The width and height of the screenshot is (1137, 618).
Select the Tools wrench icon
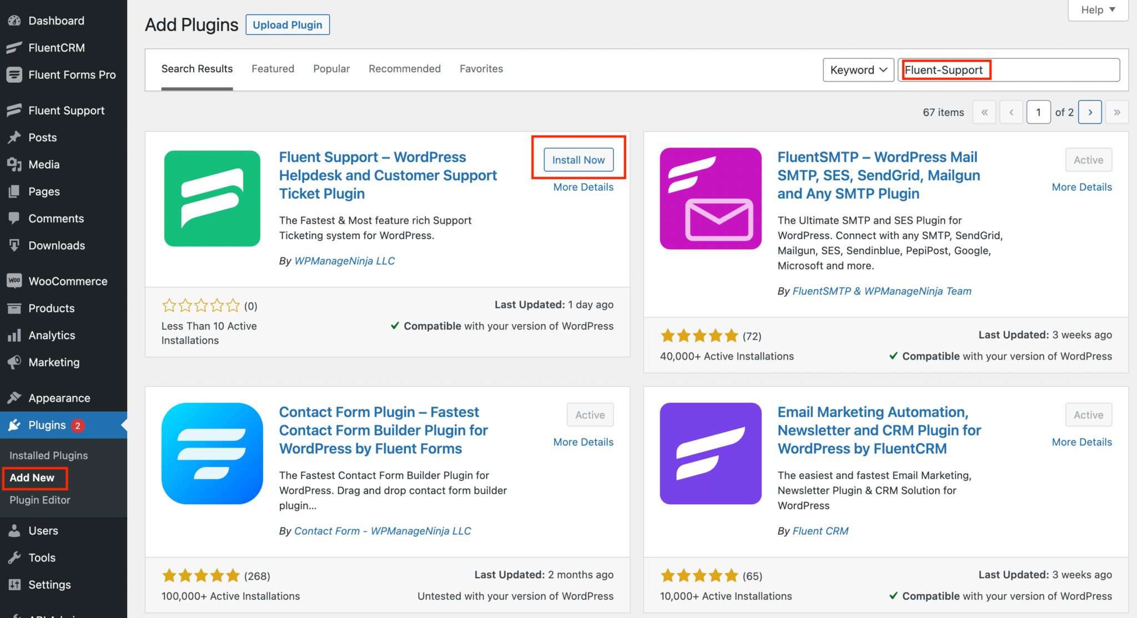tap(14, 557)
